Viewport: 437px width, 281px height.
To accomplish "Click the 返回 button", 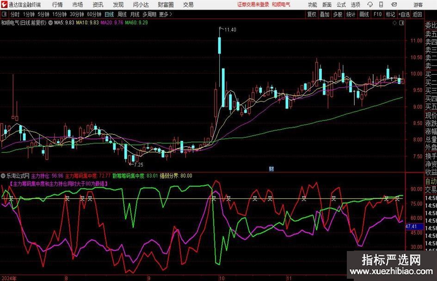I will tap(417, 14).
